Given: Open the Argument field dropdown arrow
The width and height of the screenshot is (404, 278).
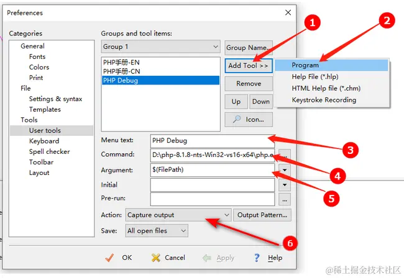Looking at the screenshot, I should click(285, 170).
